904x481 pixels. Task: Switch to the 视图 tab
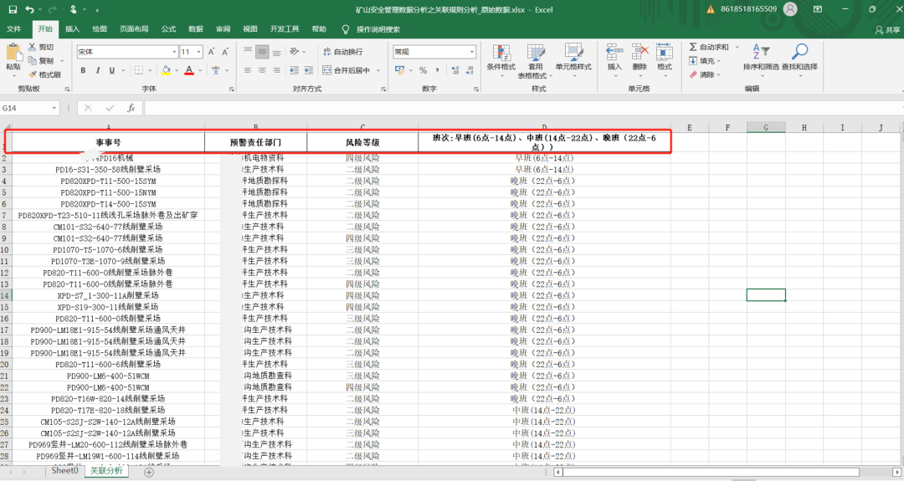tap(249, 28)
